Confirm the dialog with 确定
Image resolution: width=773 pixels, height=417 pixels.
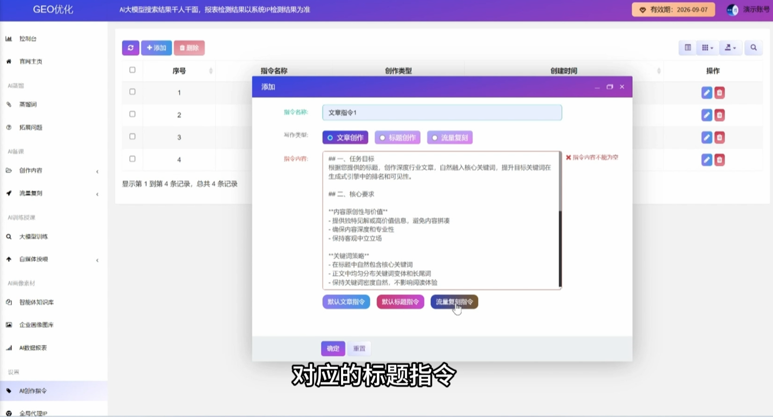click(x=332, y=348)
